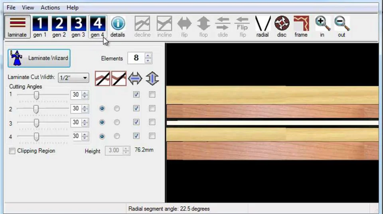Click cutting angle 4 slider handle
The height and width of the screenshot is (214, 383).
click(x=36, y=137)
